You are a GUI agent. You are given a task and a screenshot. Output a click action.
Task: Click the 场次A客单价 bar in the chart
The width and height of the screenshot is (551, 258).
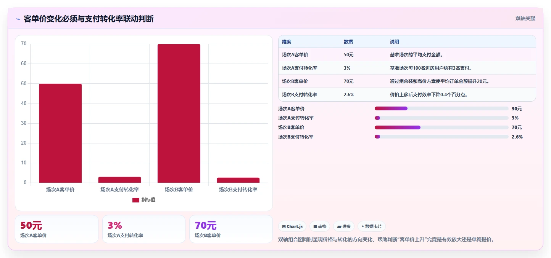pyautogui.click(x=60, y=133)
